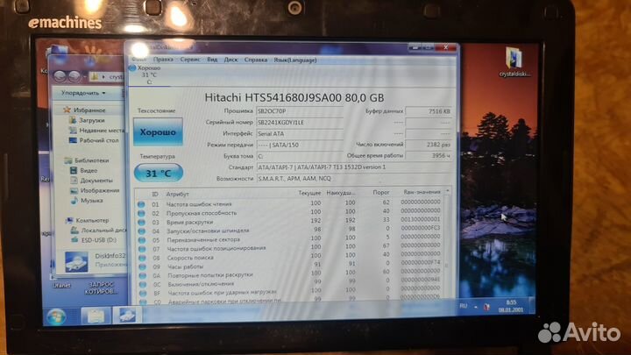This screenshot has height=355, width=631.
Task: Open the Вид menu
Action: 212,60
